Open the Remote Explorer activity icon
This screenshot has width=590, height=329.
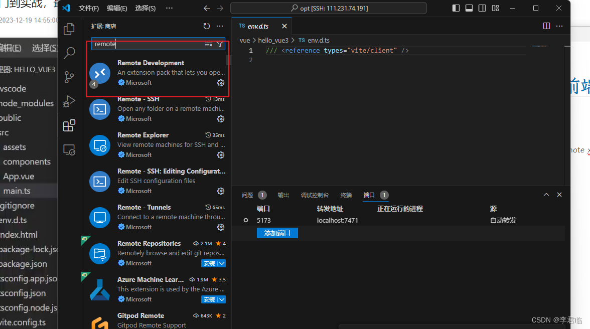click(x=69, y=149)
